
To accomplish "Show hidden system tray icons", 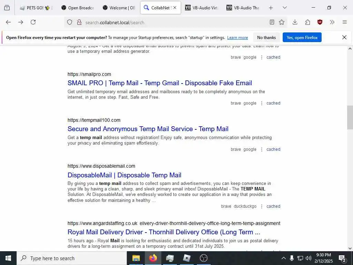I will pos(284,258).
